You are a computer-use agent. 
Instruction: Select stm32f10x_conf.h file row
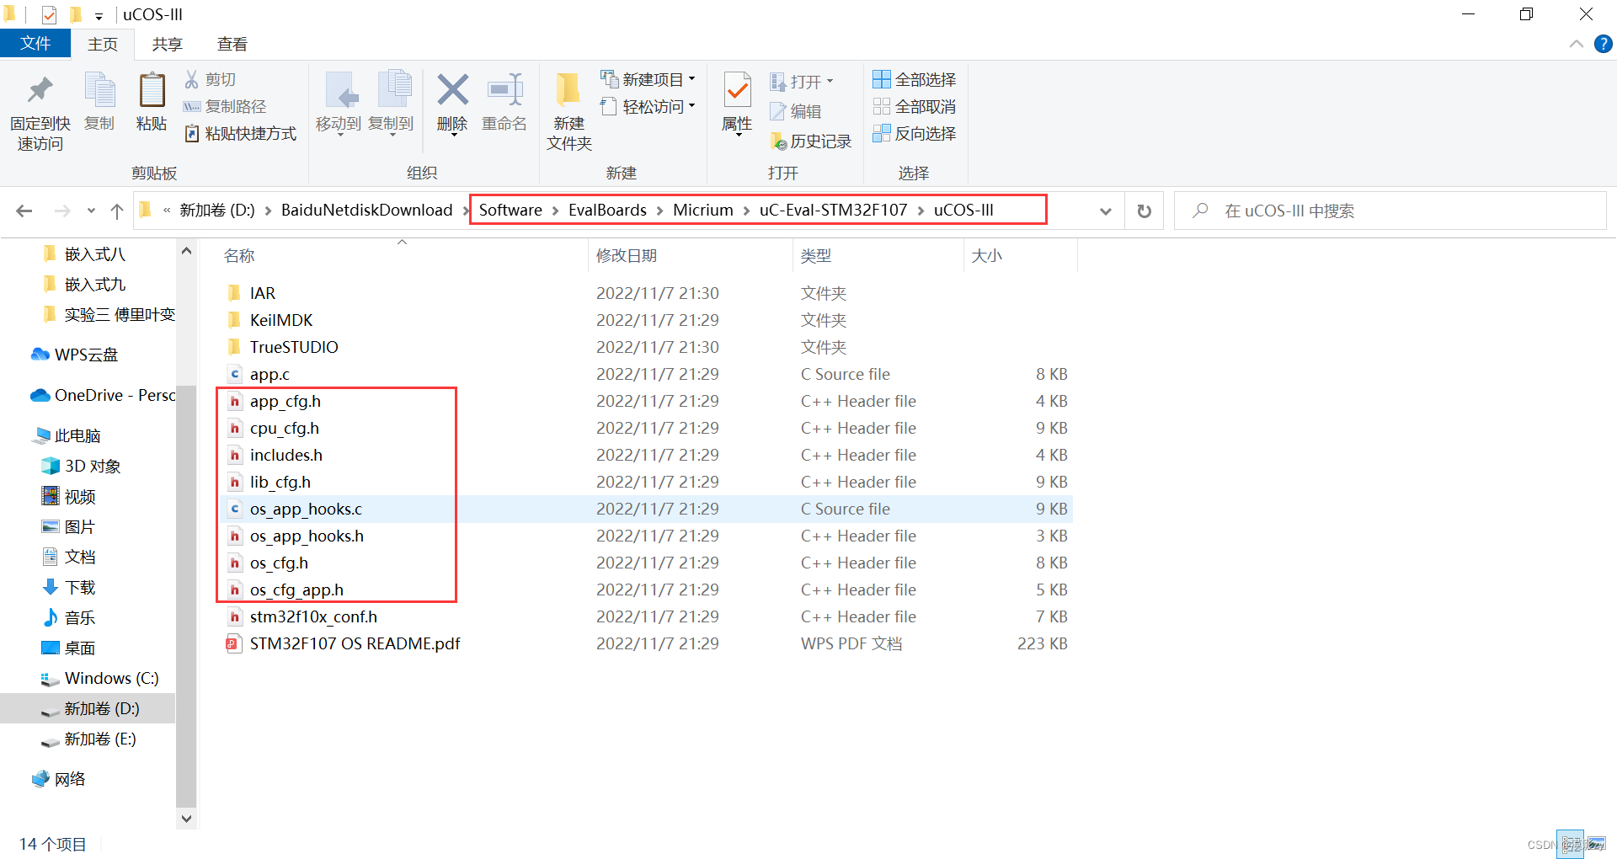pos(645,616)
